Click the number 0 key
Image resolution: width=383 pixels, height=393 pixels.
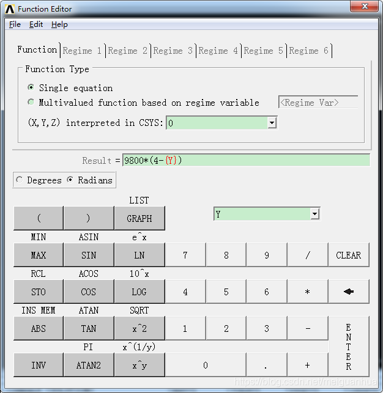pos(206,365)
